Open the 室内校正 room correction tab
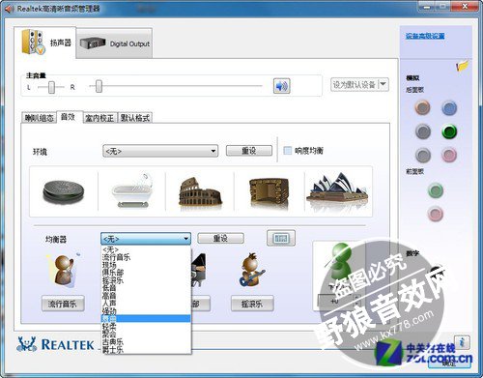 [99, 118]
